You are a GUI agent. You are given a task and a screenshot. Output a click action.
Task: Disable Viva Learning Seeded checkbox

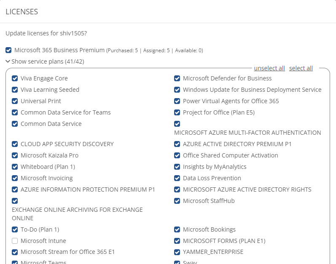point(15,90)
